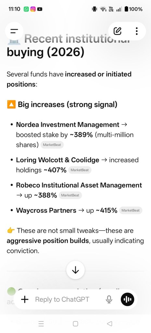This screenshot has height=333, width=151.
Task: Open MarketBeat citation next to Waycross Partners
Action: pos(131,210)
